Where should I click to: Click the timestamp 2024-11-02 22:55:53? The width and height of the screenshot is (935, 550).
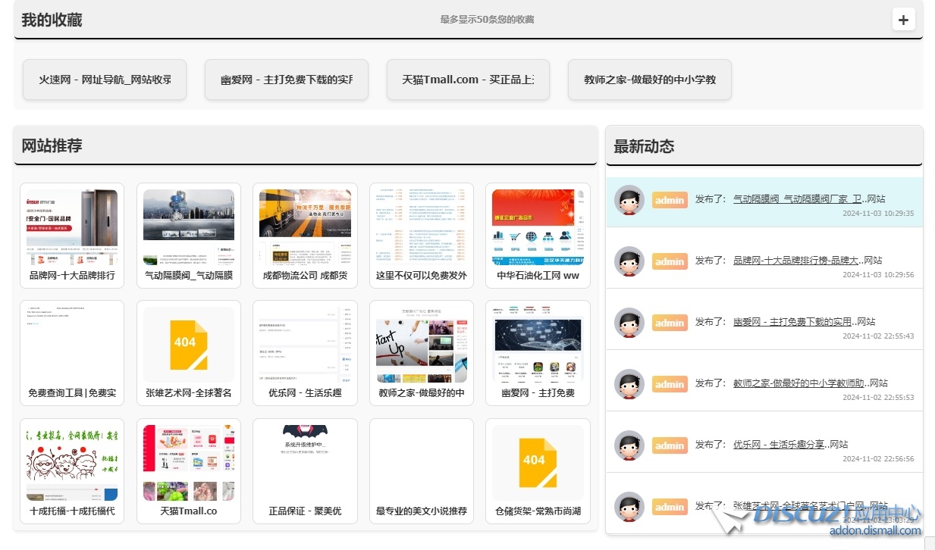click(878, 398)
